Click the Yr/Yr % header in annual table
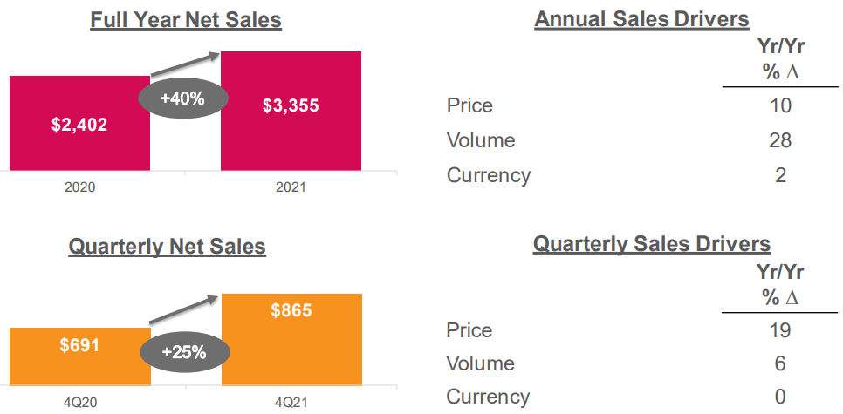 780,59
